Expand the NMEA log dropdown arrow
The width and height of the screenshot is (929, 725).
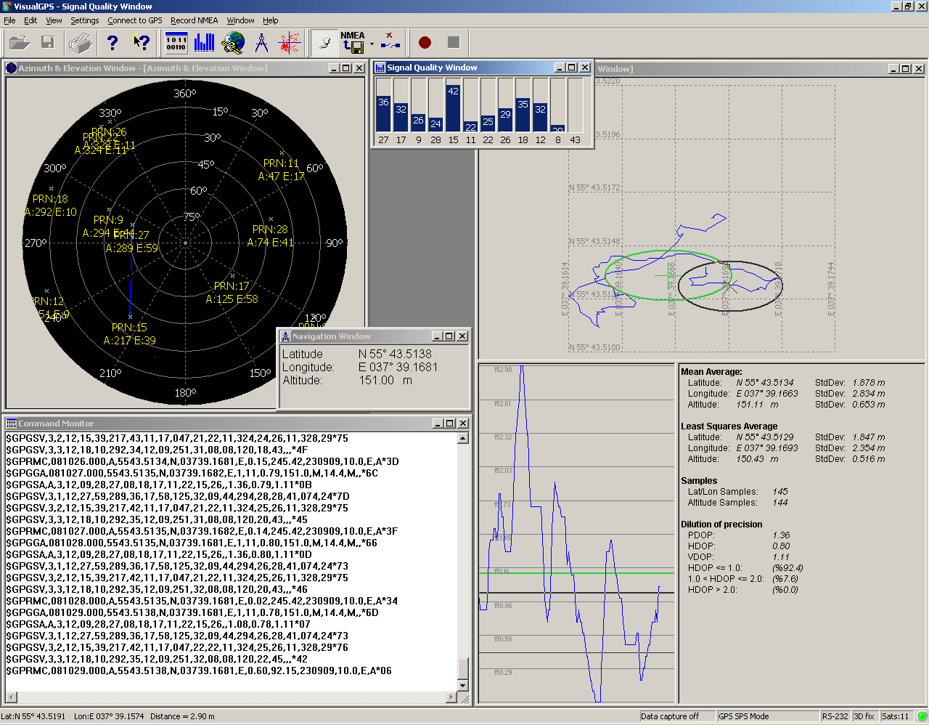pyautogui.click(x=372, y=44)
